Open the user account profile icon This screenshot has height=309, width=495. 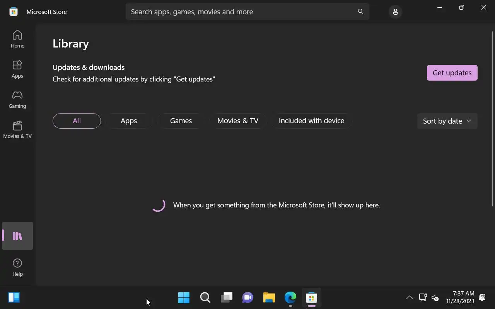pyautogui.click(x=395, y=12)
